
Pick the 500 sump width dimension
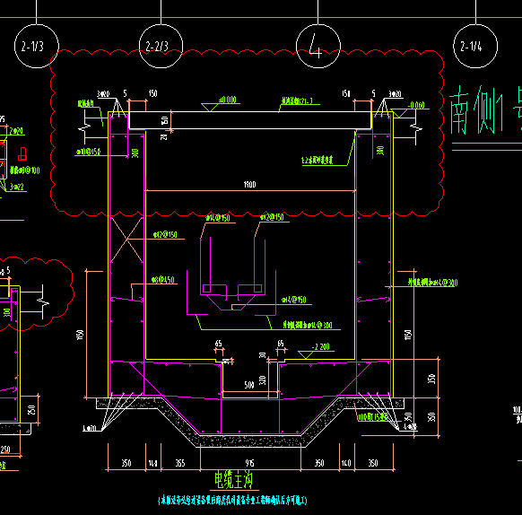click(x=249, y=385)
